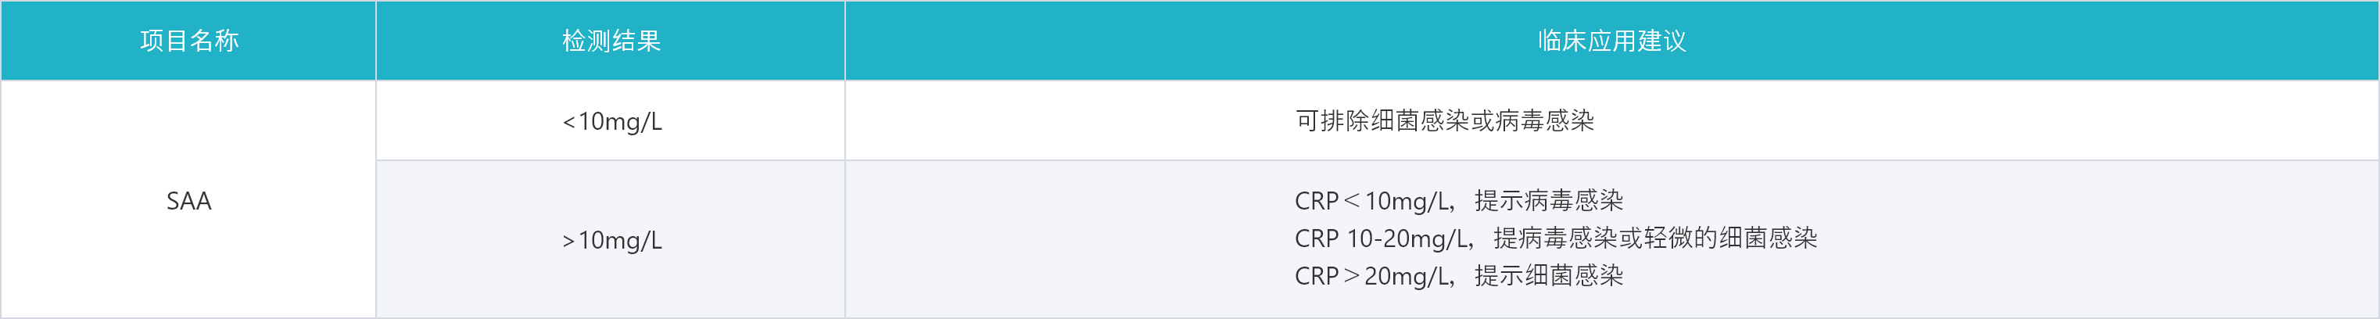The image size is (2380, 319).
Task: Click the < sign before 10mg/L result
Action: [568, 122]
